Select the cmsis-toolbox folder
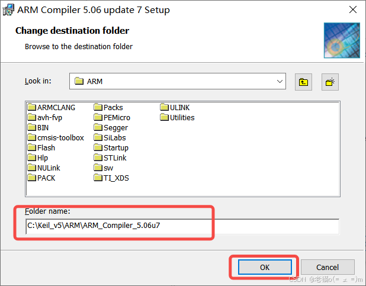 pyautogui.click(x=56, y=137)
